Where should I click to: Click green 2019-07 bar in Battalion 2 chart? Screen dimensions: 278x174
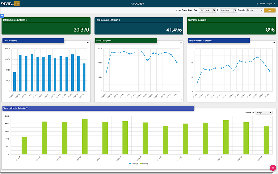click(266, 140)
